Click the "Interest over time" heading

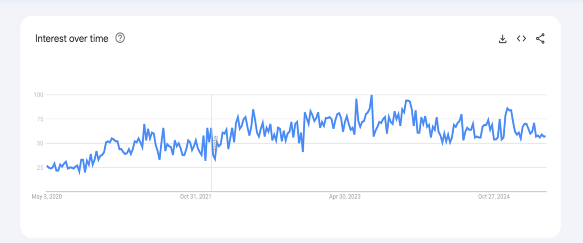pyautogui.click(x=72, y=38)
